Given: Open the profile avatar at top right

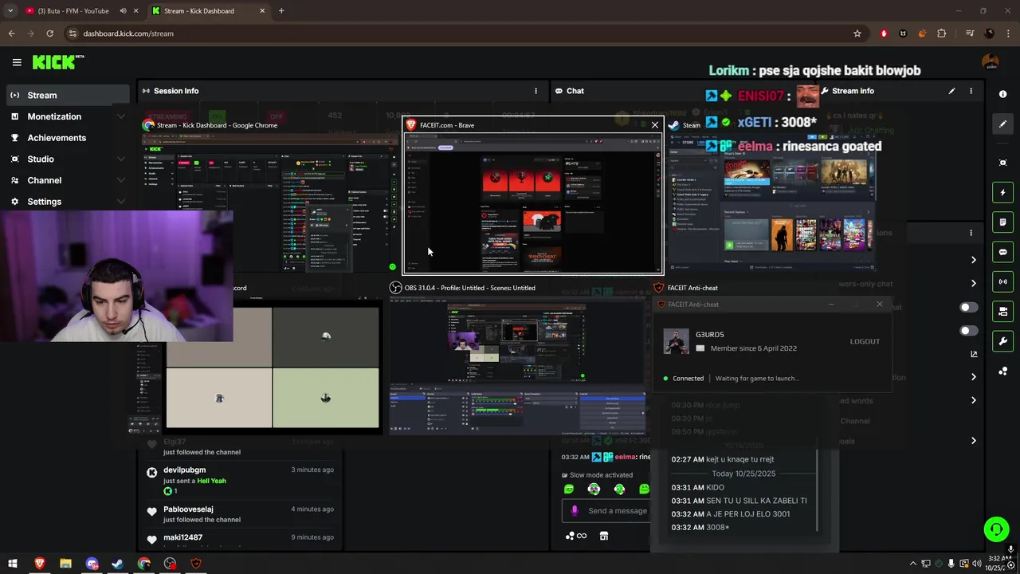Looking at the screenshot, I should click(x=991, y=62).
